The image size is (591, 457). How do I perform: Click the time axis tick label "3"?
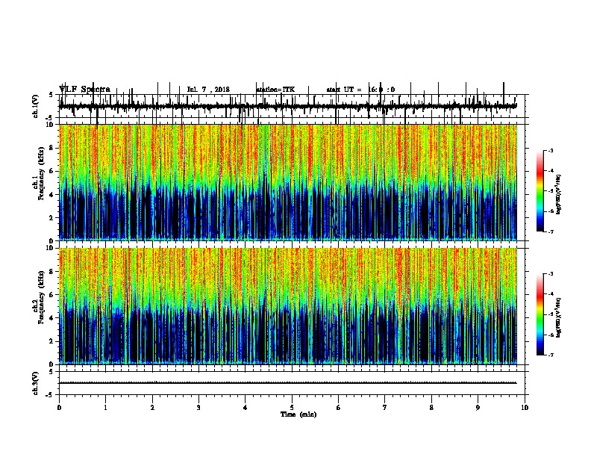click(x=198, y=408)
